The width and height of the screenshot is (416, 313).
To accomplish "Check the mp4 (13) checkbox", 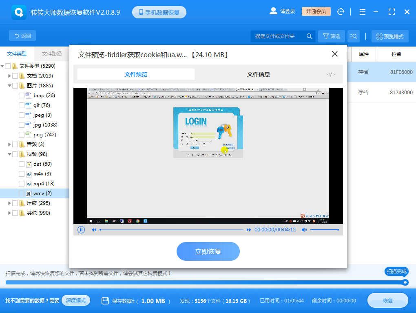I will [22, 183].
